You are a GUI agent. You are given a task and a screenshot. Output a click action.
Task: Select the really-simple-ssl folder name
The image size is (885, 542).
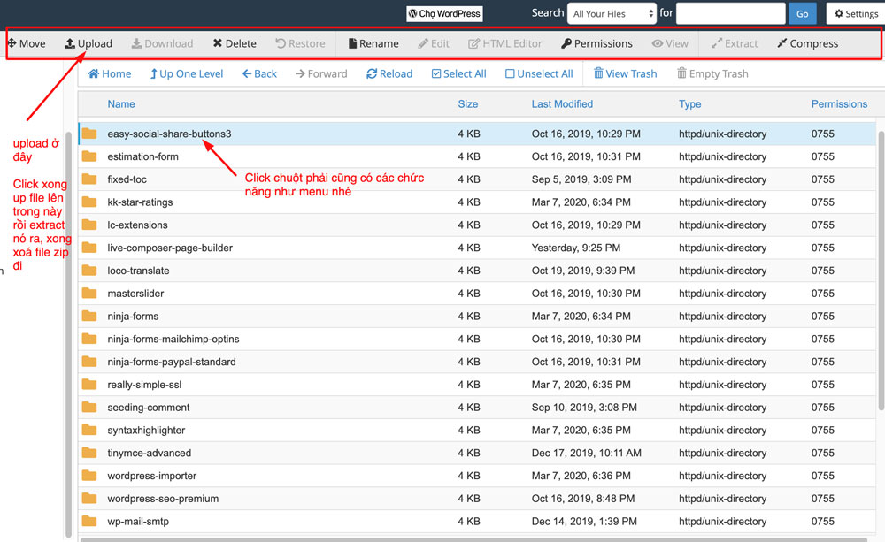[x=144, y=385]
